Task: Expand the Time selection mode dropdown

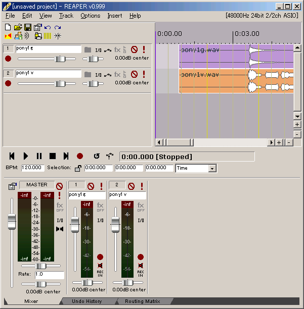Action: point(212,168)
